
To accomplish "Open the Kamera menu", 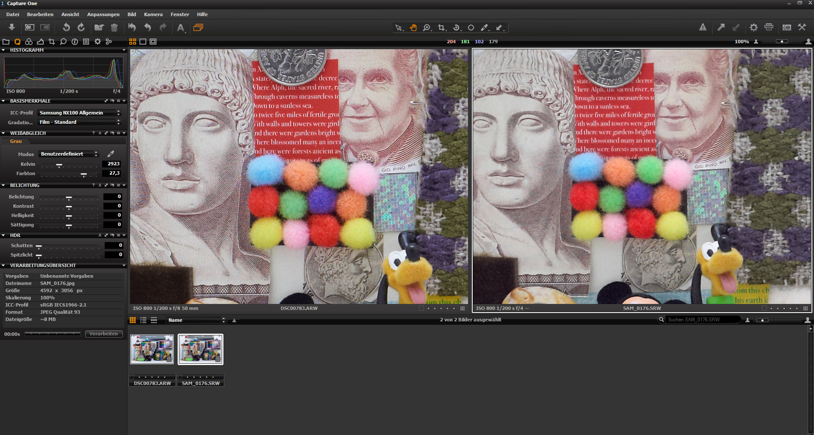I will point(153,14).
